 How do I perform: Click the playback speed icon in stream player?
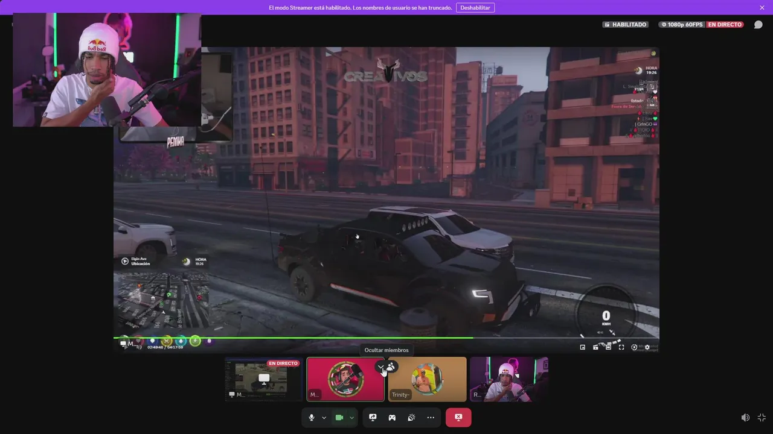634,347
